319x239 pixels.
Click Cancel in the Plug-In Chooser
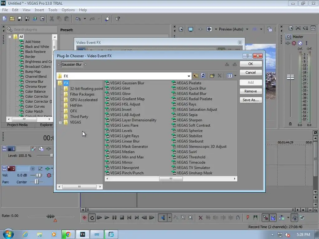[251, 73]
